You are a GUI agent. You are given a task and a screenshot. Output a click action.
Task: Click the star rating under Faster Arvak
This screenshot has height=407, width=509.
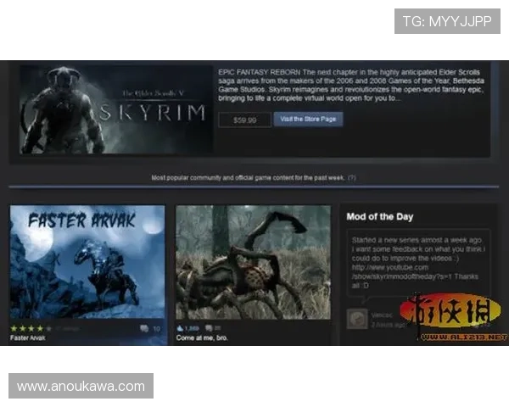tap(31, 327)
